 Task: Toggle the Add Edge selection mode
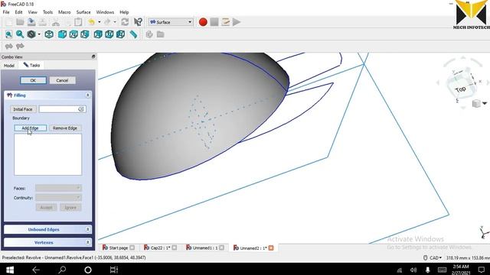click(x=31, y=128)
